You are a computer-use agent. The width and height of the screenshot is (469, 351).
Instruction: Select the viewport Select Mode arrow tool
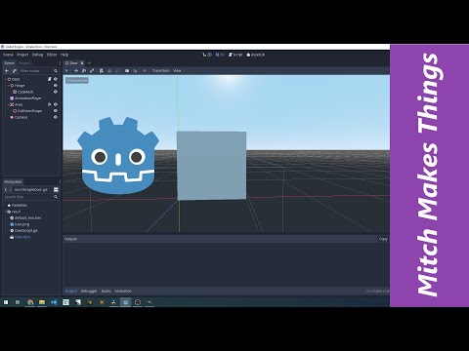[x=66, y=71]
